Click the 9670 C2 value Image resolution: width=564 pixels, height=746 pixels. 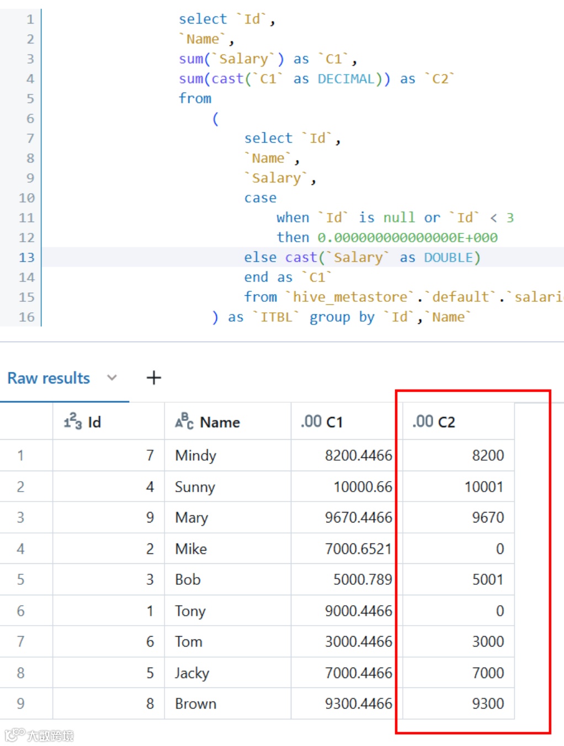(x=488, y=518)
